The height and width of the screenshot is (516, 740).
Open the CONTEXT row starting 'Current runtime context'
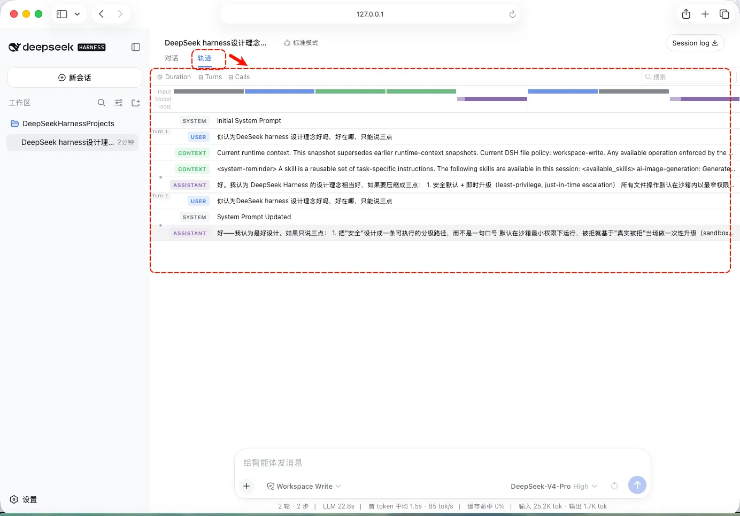[445, 153]
